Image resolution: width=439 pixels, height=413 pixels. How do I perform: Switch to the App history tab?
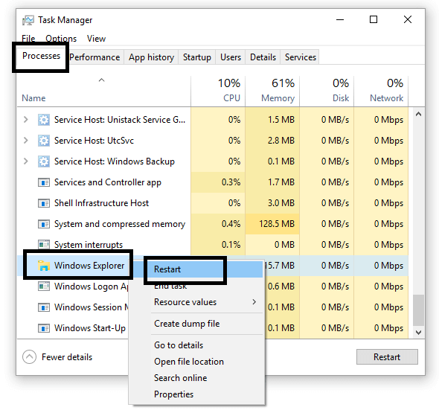coord(151,57)
